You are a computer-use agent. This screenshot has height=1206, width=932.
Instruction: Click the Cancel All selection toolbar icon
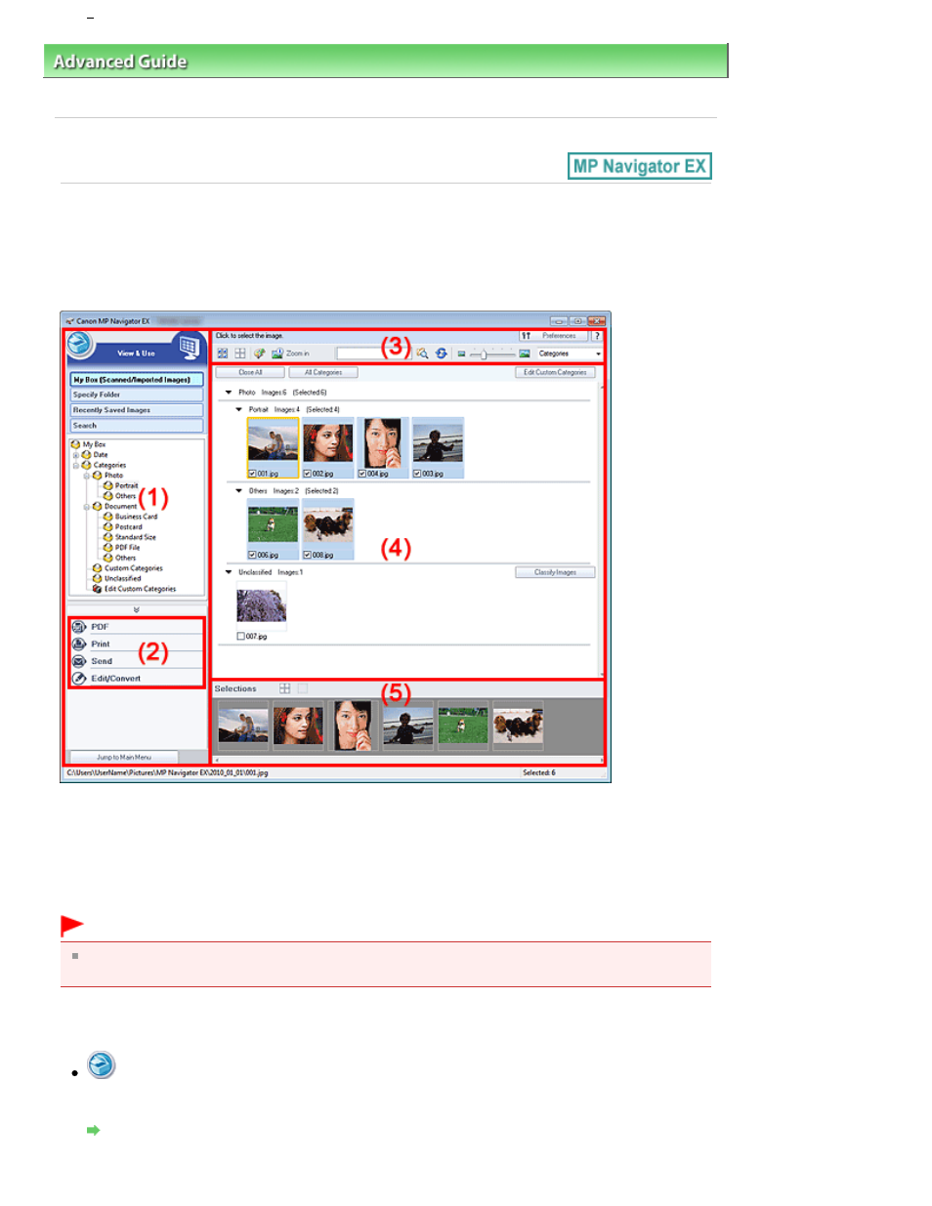(239, 353)
